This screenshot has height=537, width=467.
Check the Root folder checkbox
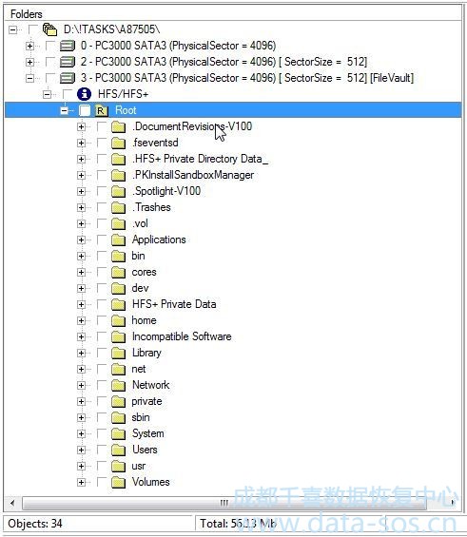click(x=85, y=110)
